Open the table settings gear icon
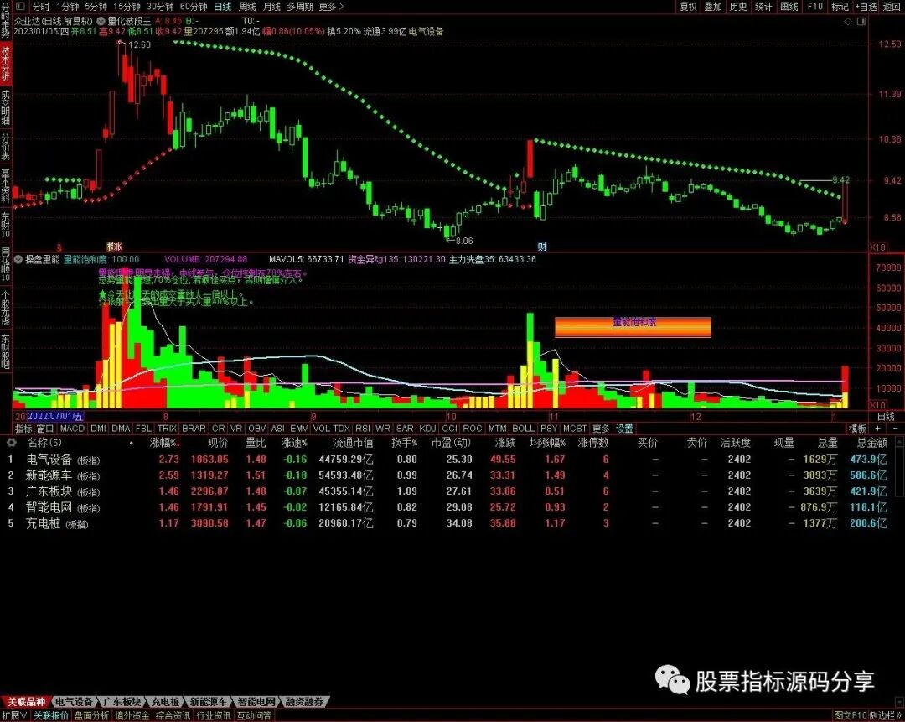Image resolution: width=905 pixels, height=722 pixels. [x=11, y=443]
